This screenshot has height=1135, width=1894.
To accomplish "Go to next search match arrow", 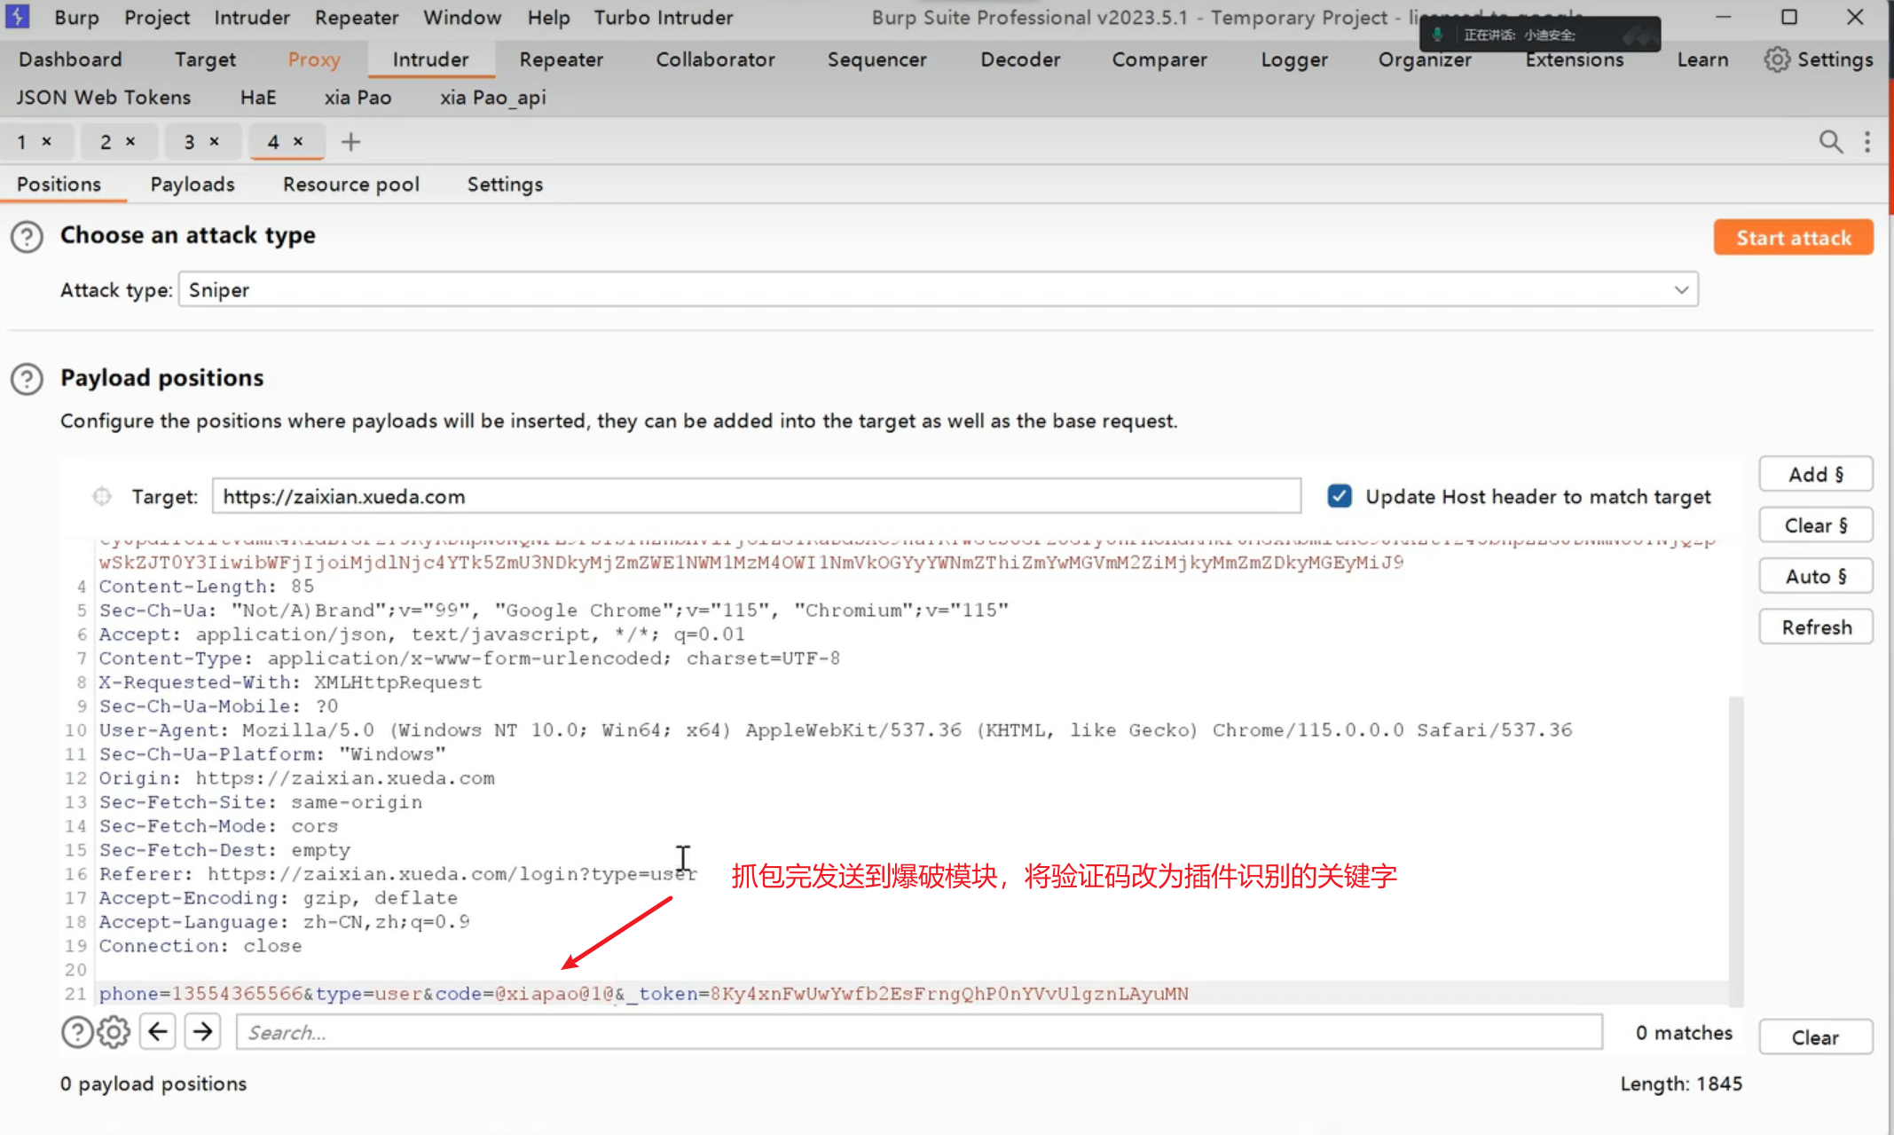I will pos(203,1032).
